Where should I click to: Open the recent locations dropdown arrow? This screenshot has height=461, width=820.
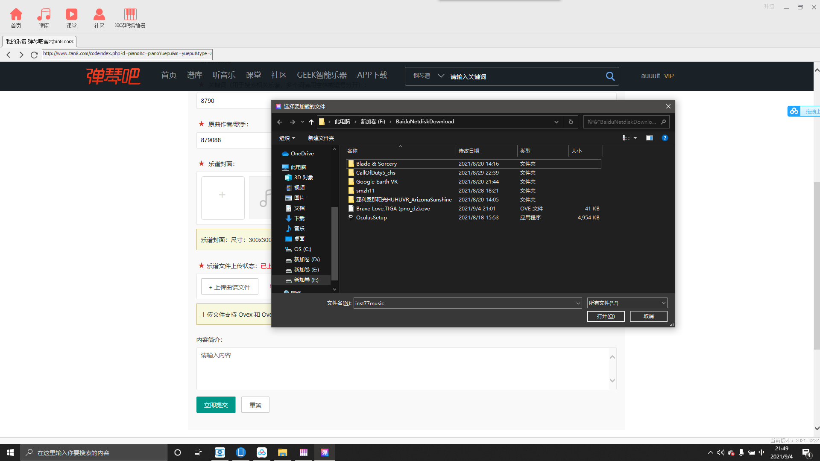click(302, 122)
